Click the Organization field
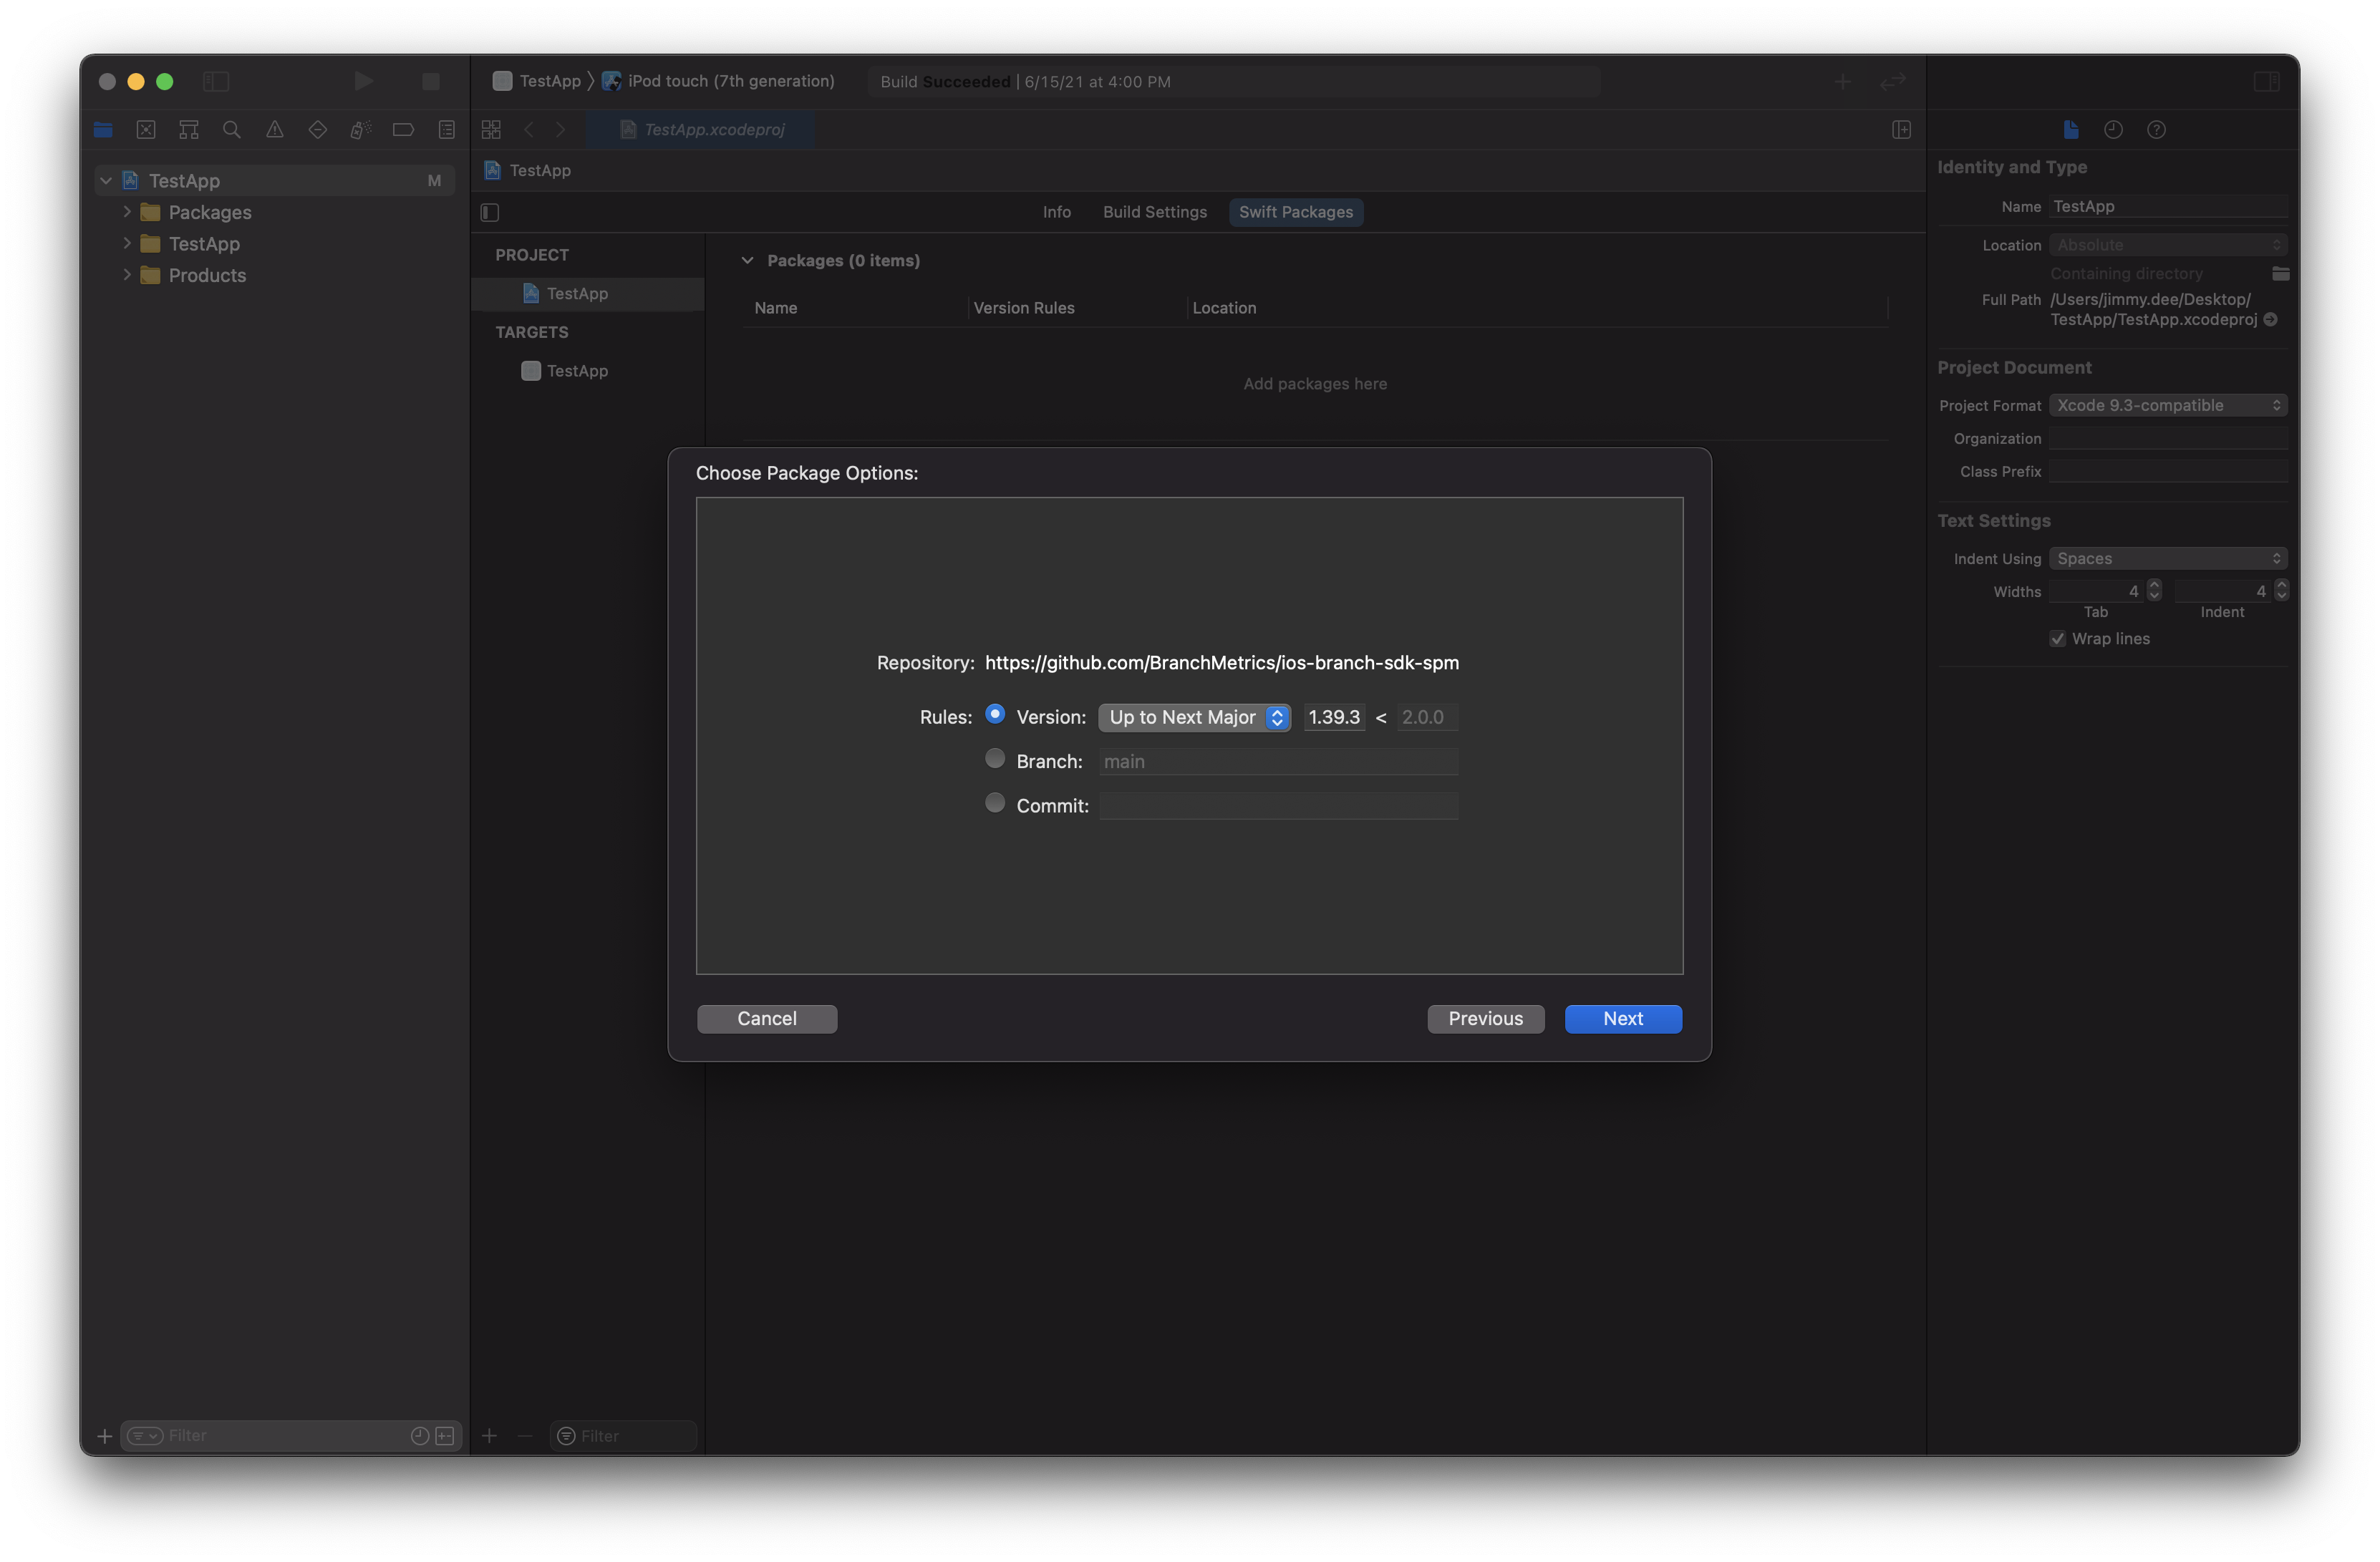 coord(2168,438)
